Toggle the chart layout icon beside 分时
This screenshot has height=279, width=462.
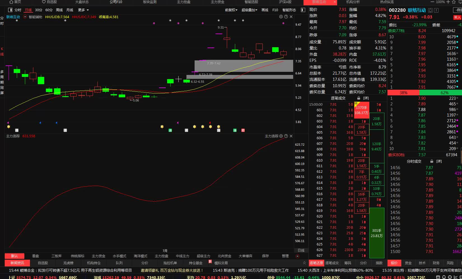tap(10, 10)
